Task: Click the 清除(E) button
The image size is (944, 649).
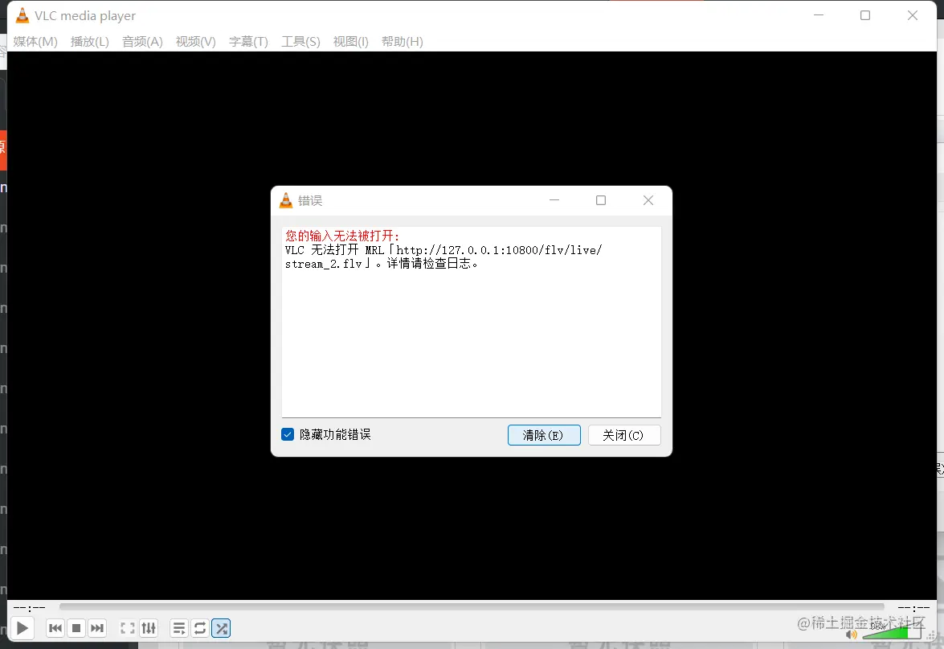Action: tap(544, 435)
